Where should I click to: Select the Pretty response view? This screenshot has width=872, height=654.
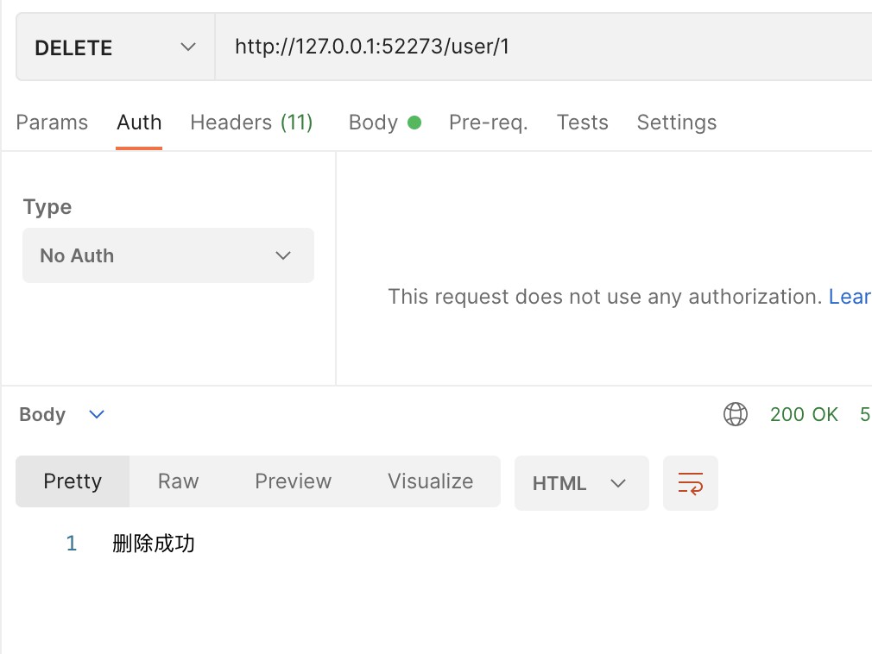tap(73, 481)
